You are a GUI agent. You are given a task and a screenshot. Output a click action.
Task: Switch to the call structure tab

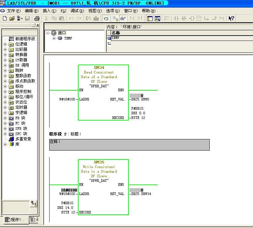point(34,219)
